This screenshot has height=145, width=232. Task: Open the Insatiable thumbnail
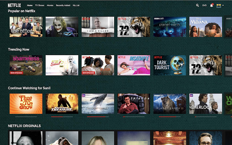(134, 65)
